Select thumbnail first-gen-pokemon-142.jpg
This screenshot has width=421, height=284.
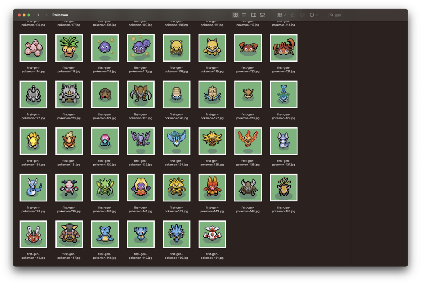176,188
